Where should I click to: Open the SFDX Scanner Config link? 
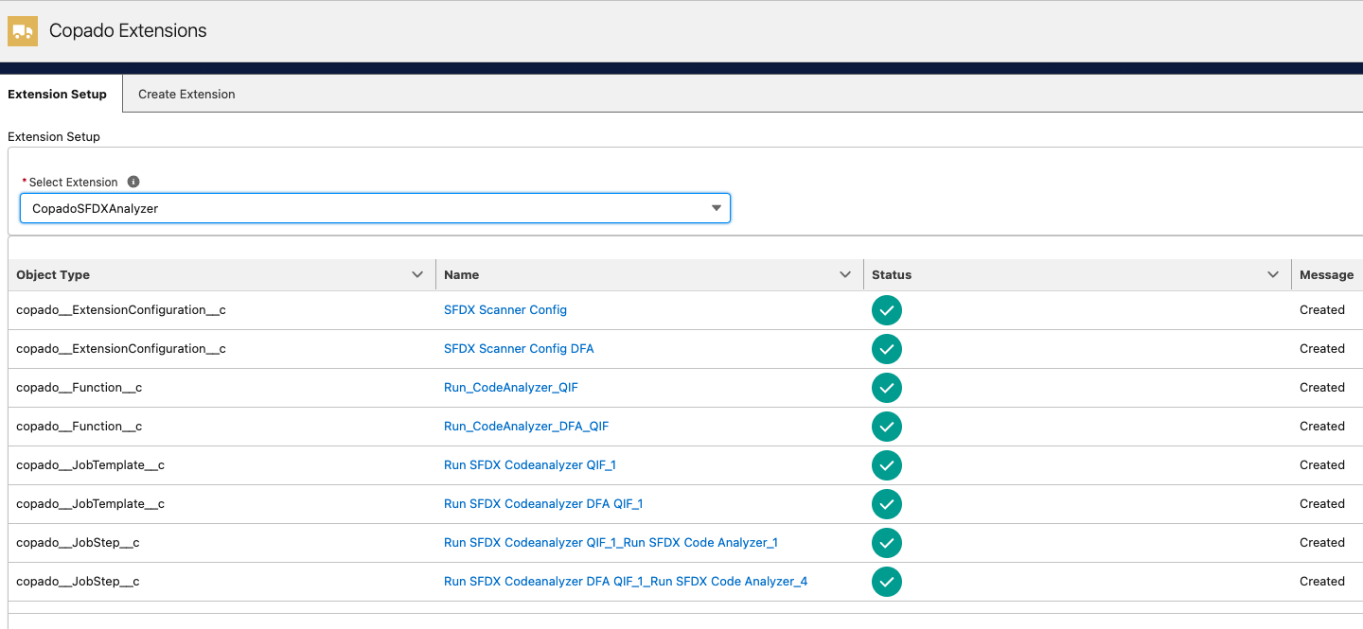coord(505,310)
